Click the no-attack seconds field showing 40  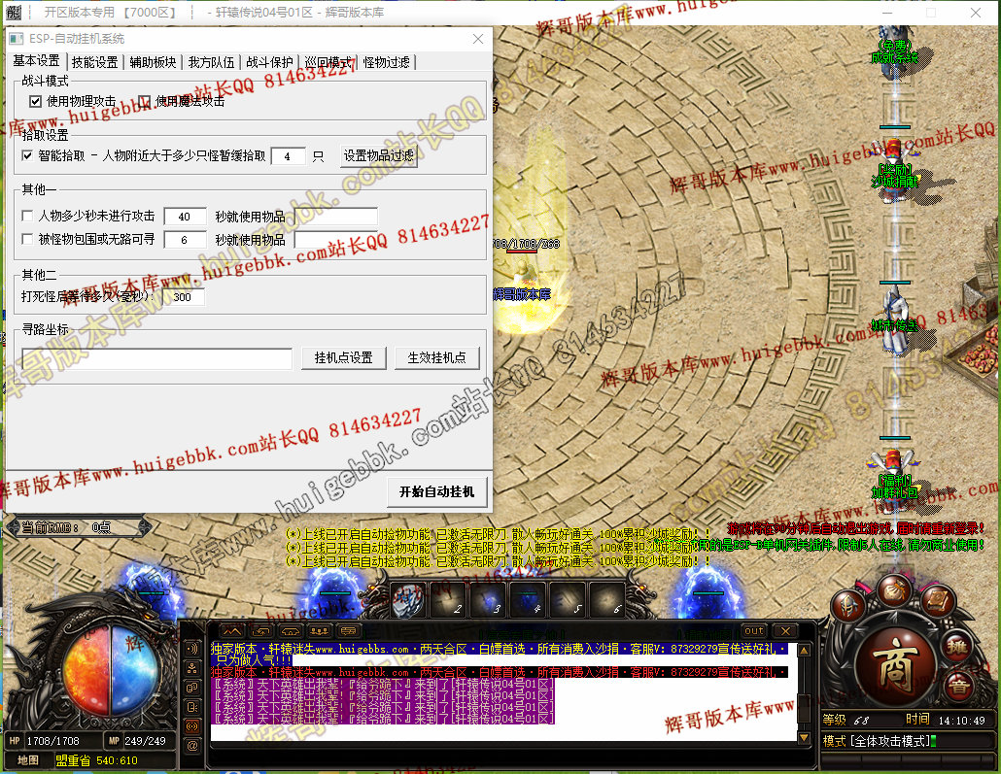coord(185,217)
